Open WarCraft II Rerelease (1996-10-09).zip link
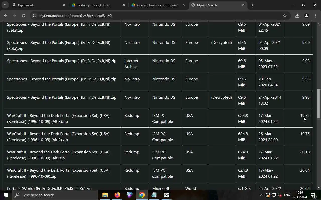Viewport: 321px width, 200px height. tap(58, 173)
